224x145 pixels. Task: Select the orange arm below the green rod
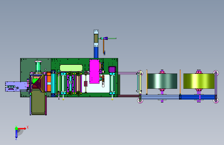[x=104, y=46]
